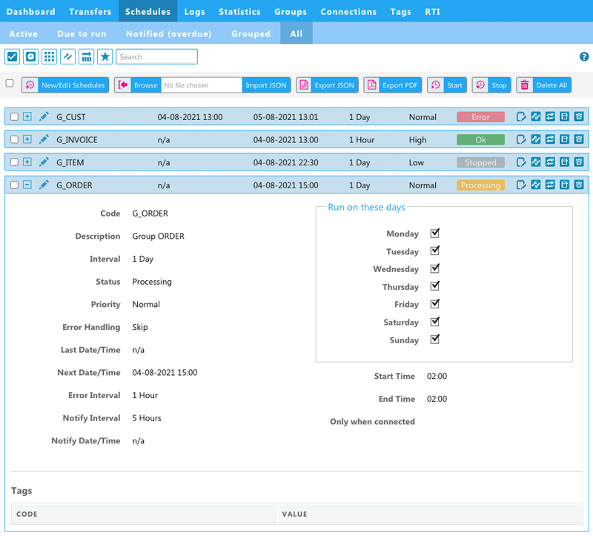This screenshot has height=536, width=593.
Task: Click the arrow-over-bars toolbar icon
Action: click(86, 57)
